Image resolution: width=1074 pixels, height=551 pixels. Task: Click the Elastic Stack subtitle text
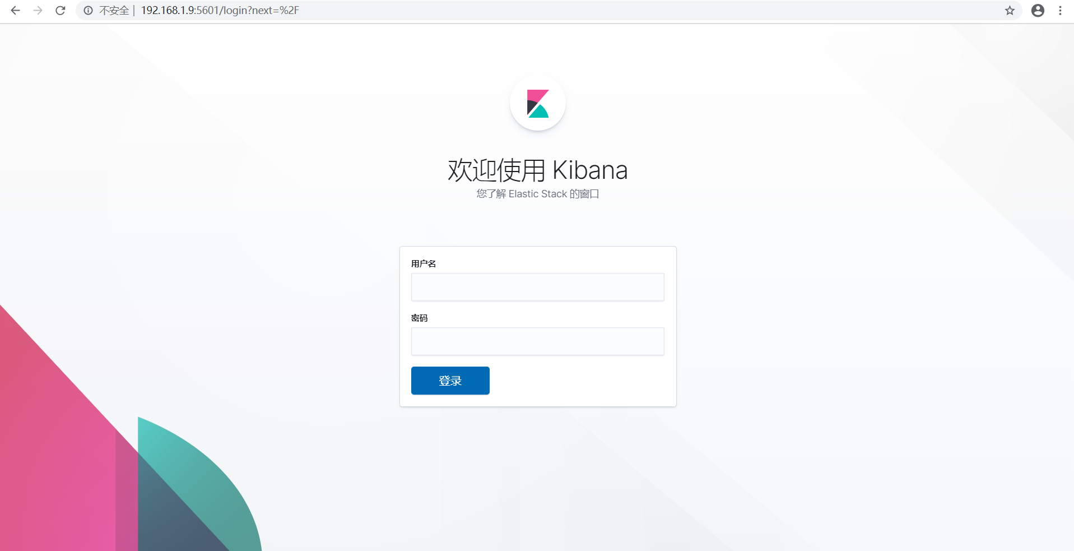click(x=537, y=193)
